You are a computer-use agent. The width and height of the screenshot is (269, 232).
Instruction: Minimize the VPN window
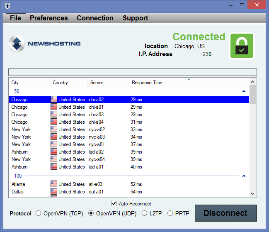click(231, 5)
